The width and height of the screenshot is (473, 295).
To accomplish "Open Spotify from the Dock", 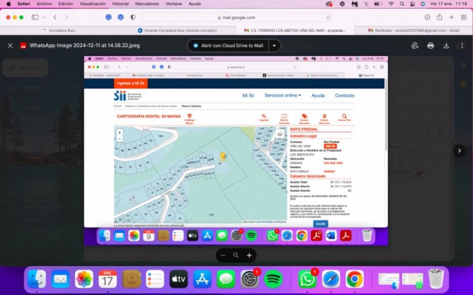I will (273, 279).
